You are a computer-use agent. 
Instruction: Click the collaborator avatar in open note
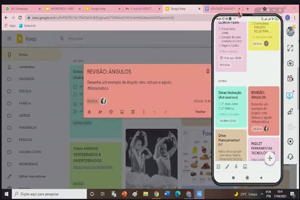pyautogui.click(x=104, y=101)
